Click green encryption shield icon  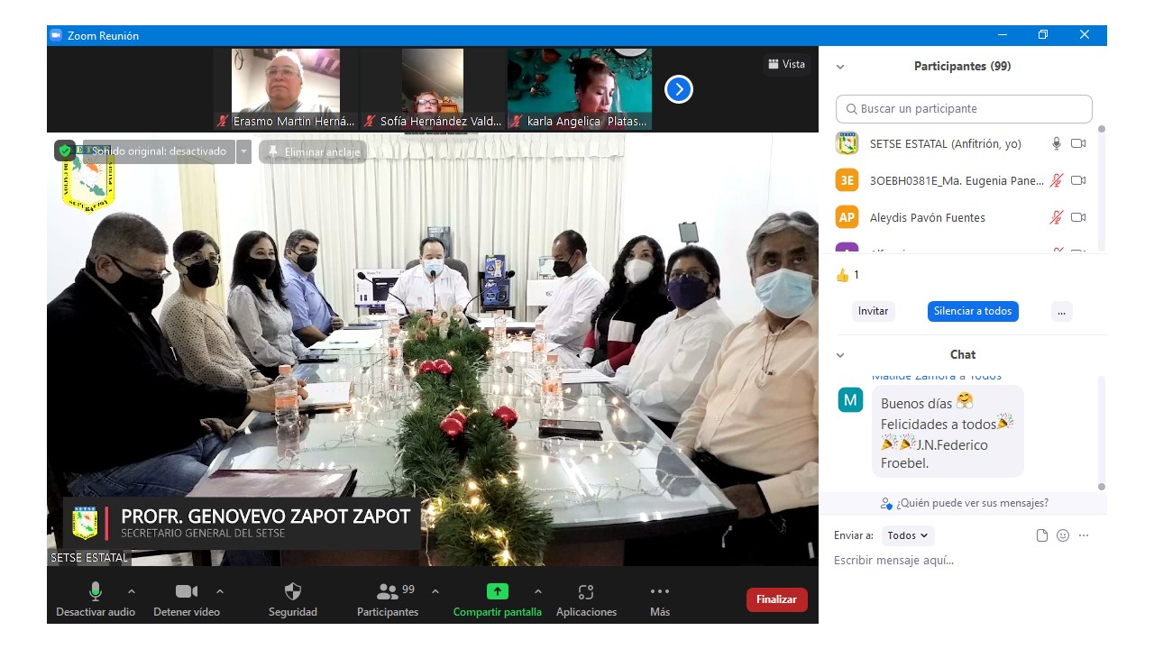65,151
